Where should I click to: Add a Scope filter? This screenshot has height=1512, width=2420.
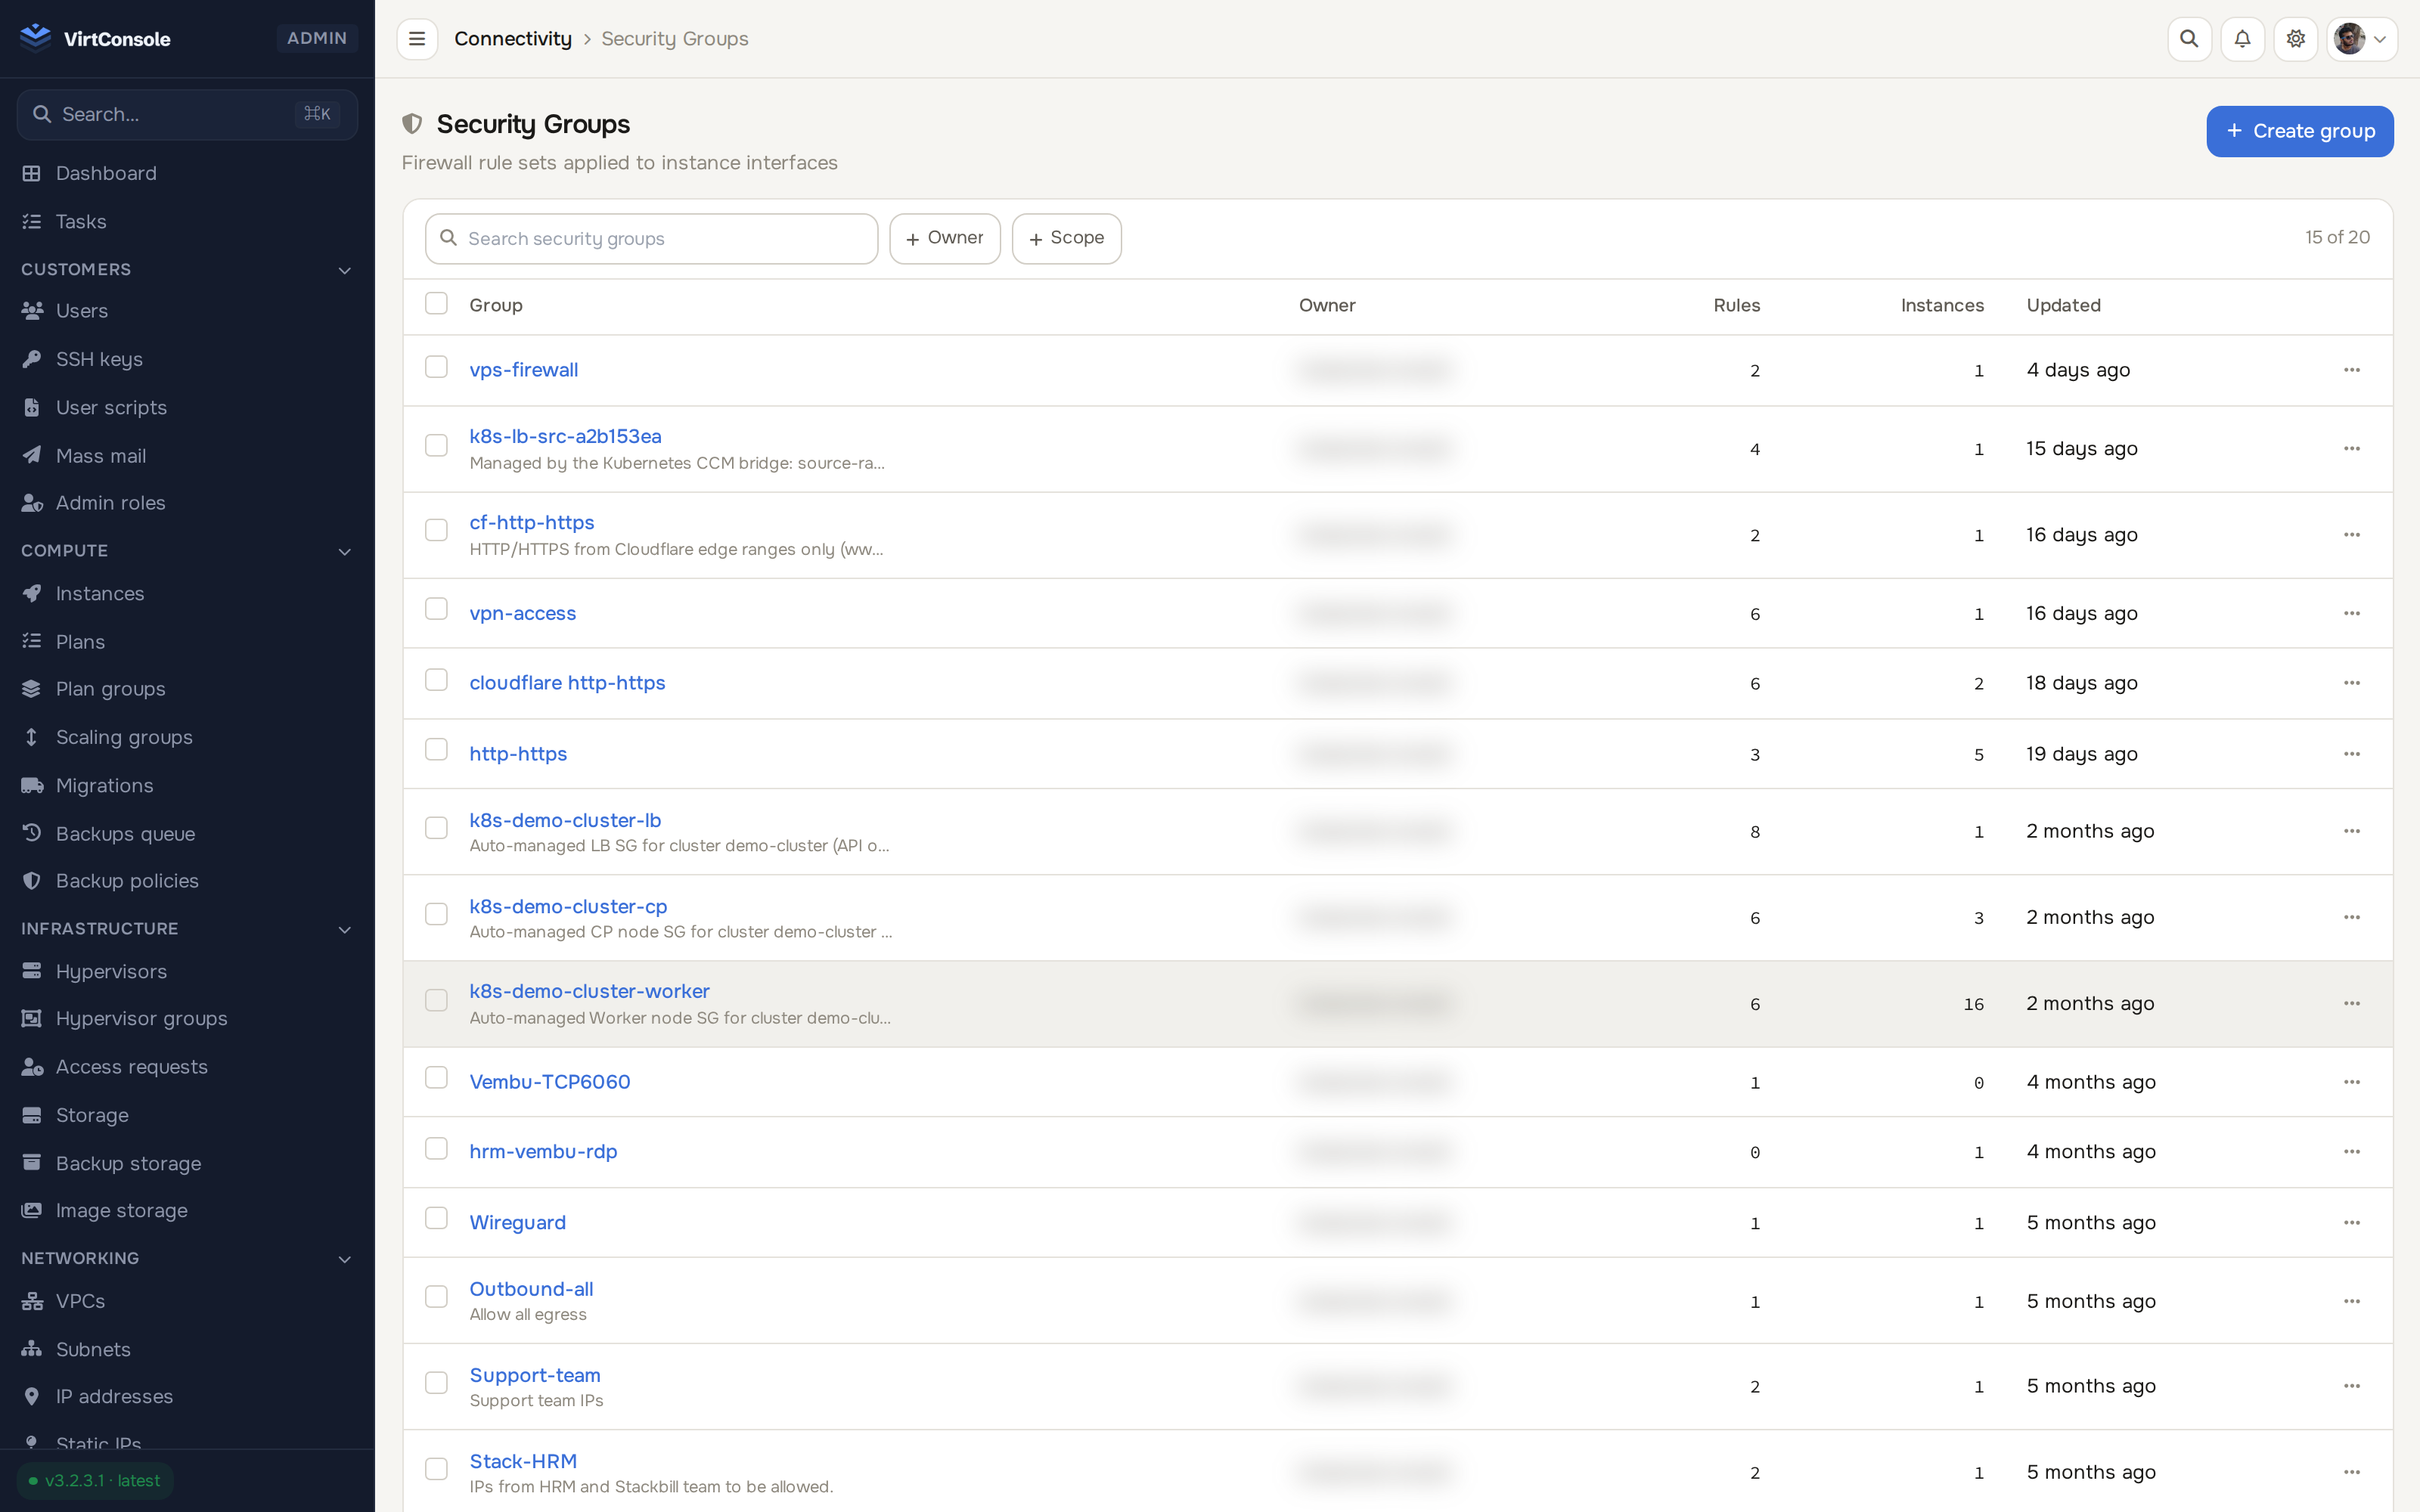click(x=1066, y=238)
